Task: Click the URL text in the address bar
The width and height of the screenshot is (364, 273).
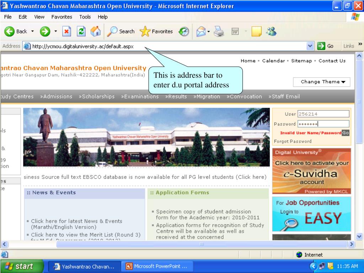Action: coord(83,47)
